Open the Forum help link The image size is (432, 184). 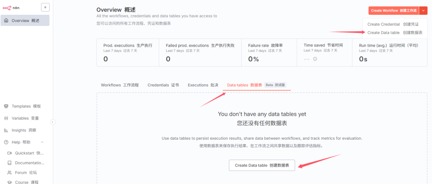coord(26,173)
